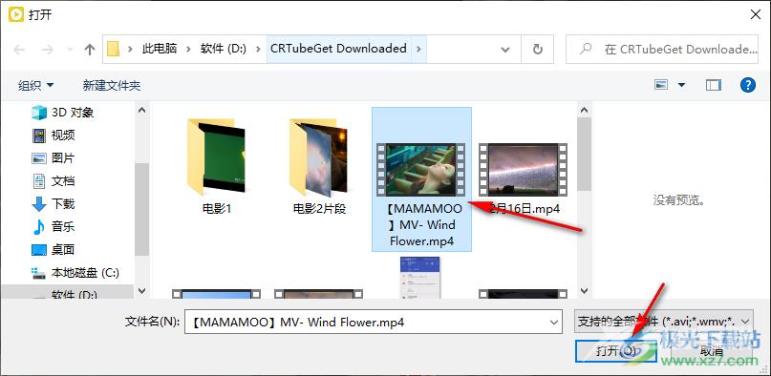771x376 pixels.
Task: Open address bar history dropdown
Action: 505,49
